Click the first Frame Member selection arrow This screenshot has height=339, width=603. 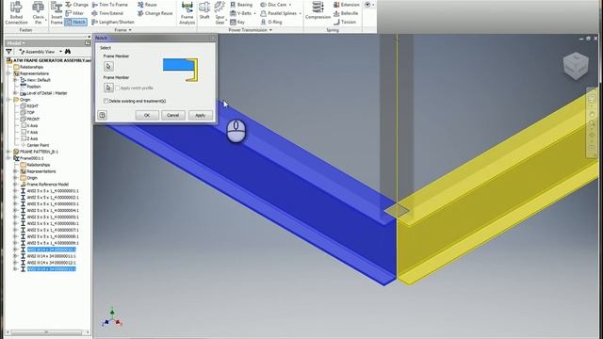tap(108, 66)
